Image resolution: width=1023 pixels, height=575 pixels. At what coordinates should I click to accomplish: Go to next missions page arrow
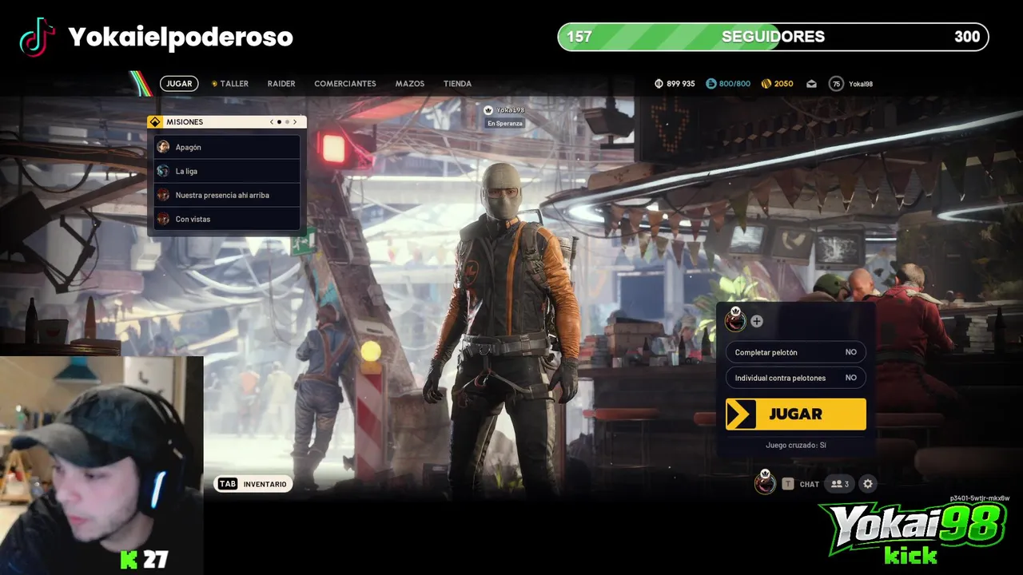(295, 122)
